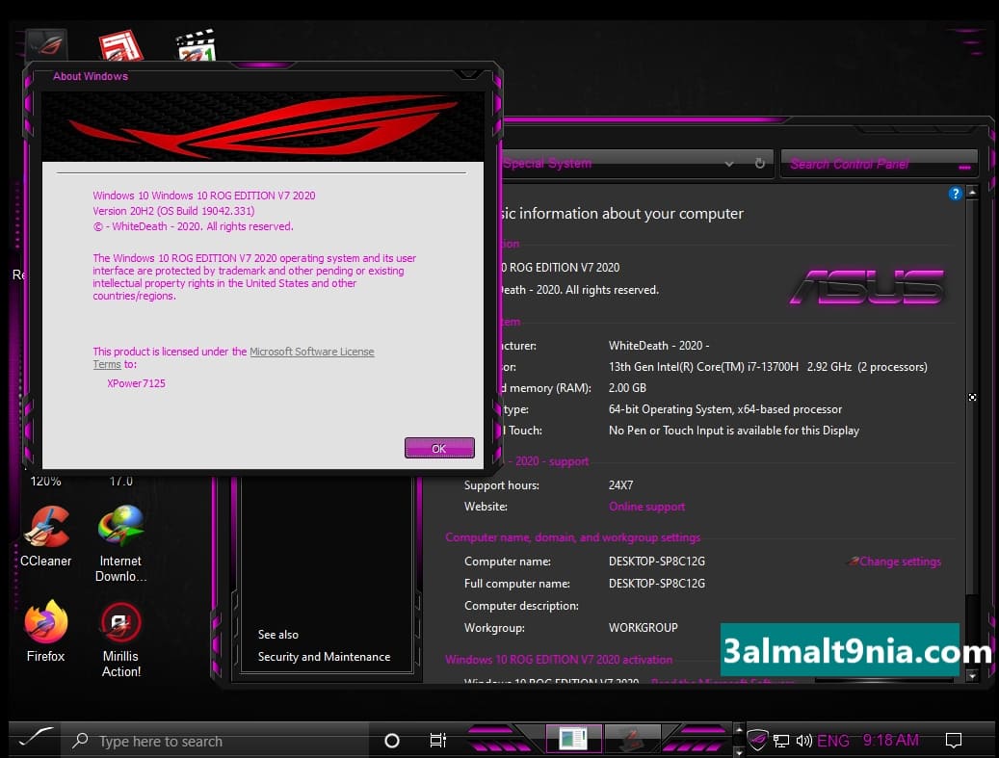The height and width of the screenshot is (758, 999).
Task: Open the ROG logo desktop icon at top left
Action: [x=46, y=44]
